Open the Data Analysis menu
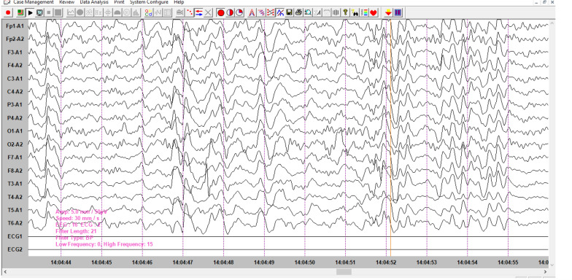 pyautogui.click(x=94, y=2)
